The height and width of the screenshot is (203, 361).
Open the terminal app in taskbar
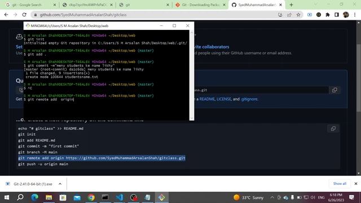[x=105, y=197]
